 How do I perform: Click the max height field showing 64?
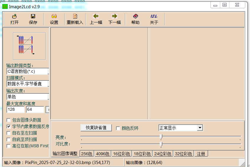point(35,110)
